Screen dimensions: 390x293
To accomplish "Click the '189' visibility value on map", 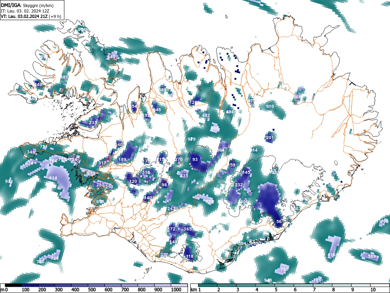I will point(122,160).
